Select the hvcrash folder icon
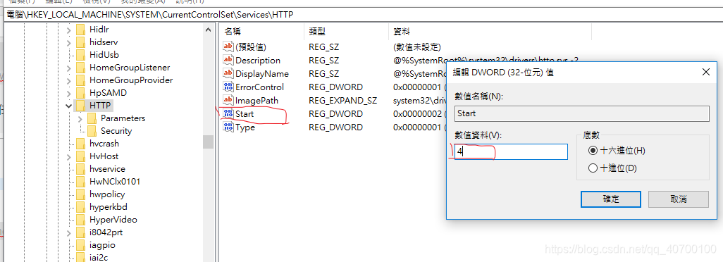Image resolution: width=723 pixels, height=262 pixels. tap(81, 144)
